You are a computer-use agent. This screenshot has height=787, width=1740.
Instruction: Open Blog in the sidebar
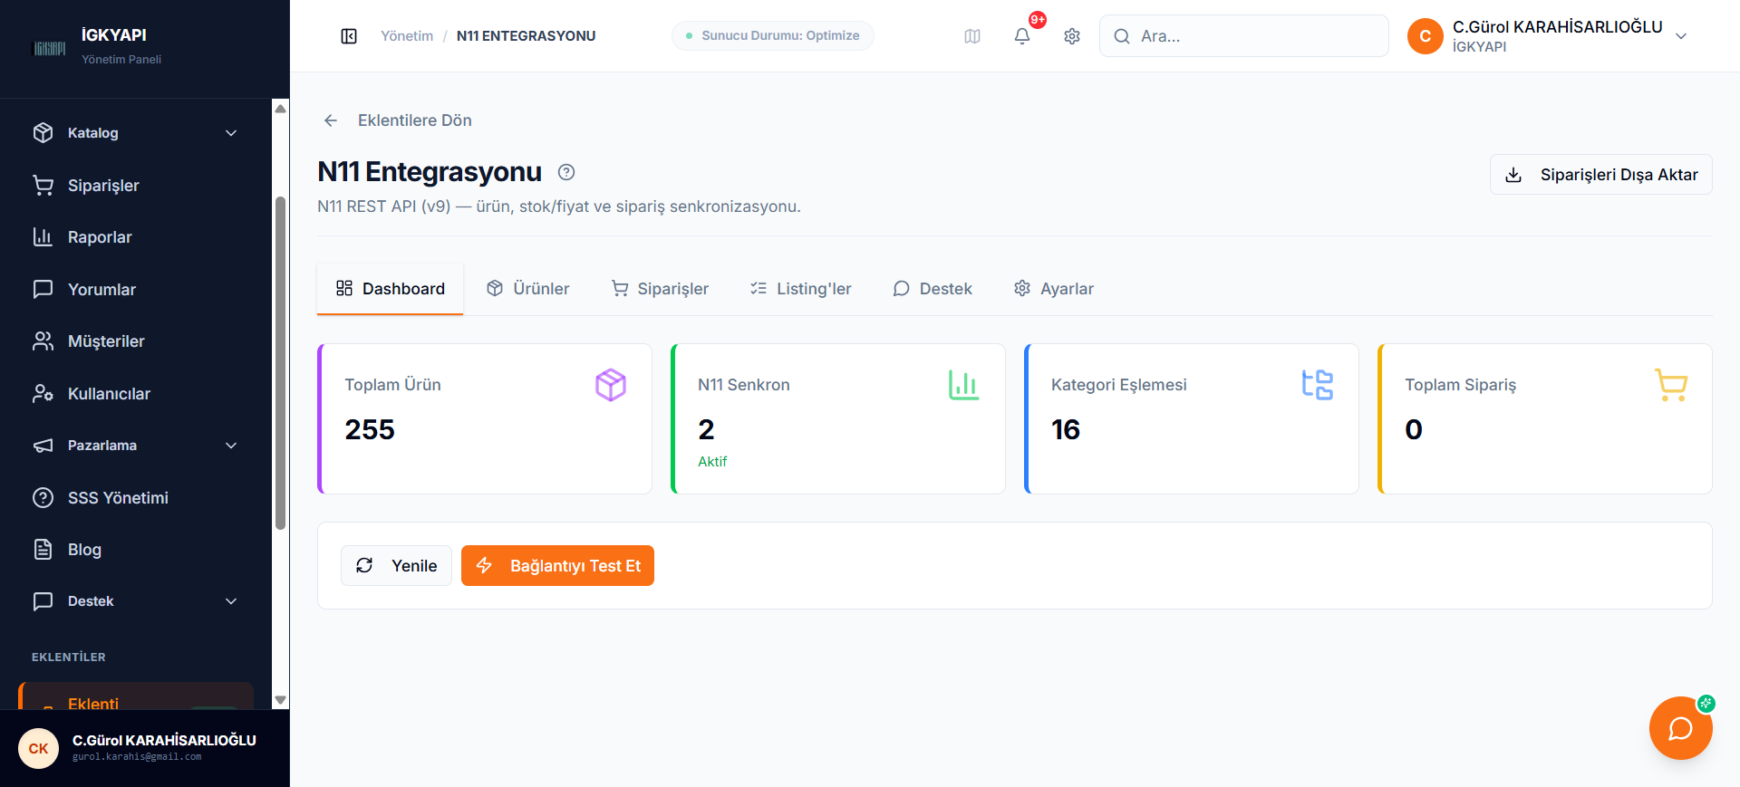136,550
